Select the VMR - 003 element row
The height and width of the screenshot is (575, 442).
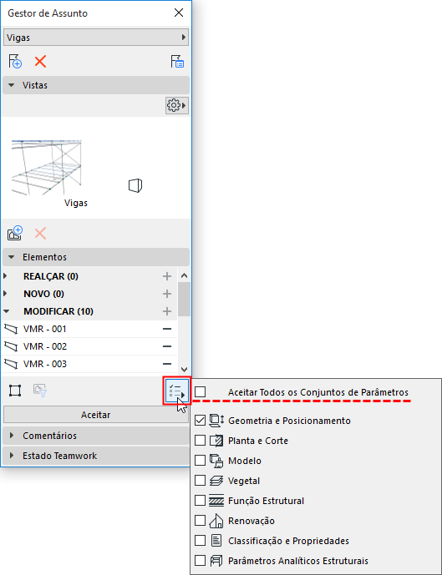coord(89,364)
